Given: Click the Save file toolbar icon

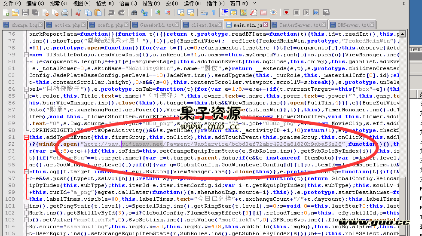Looking at the screenshot, I should pyautogui.click(x=25, y=12).
